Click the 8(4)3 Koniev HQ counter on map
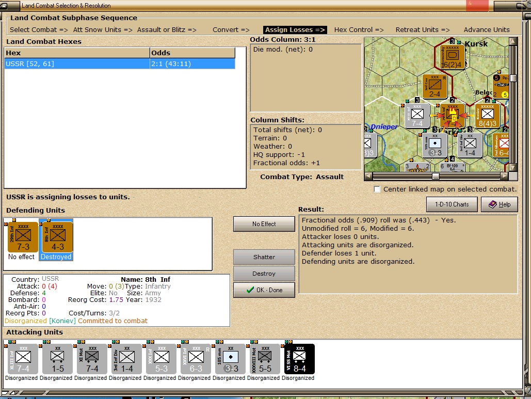The height and width of the screenshot is (399, 531). [x=487, y=116]
